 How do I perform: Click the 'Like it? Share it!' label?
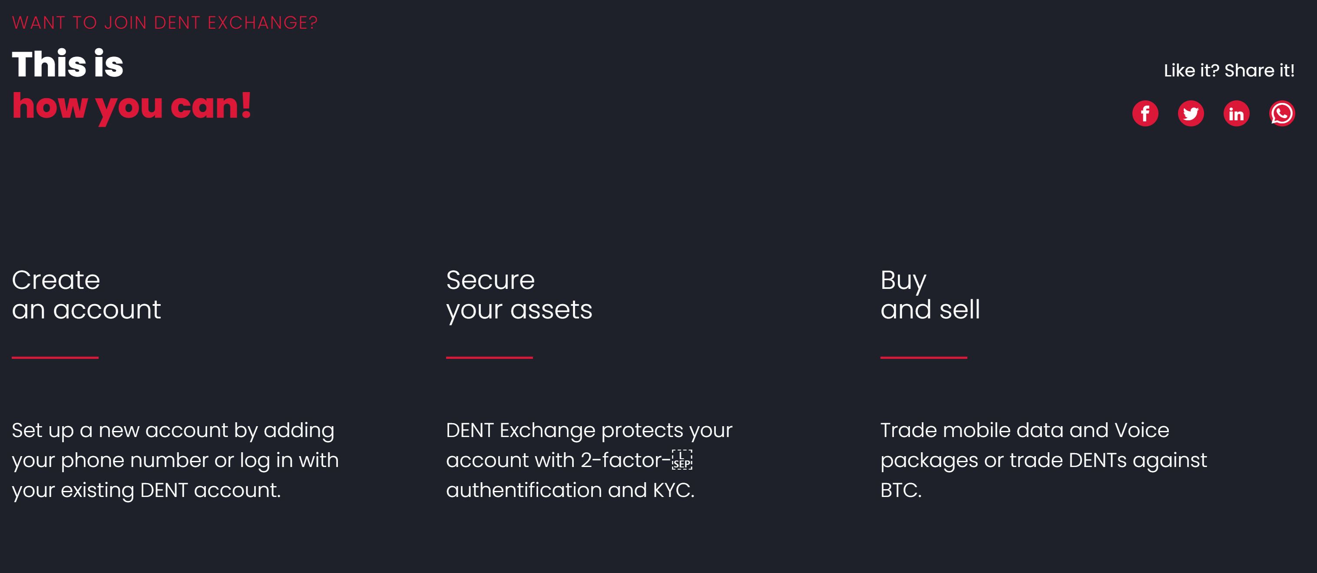(x=1228, y=70)
